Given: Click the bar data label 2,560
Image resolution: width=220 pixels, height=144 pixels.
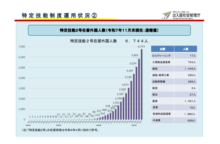Looking at the screenshot, I should coord(122,89).
